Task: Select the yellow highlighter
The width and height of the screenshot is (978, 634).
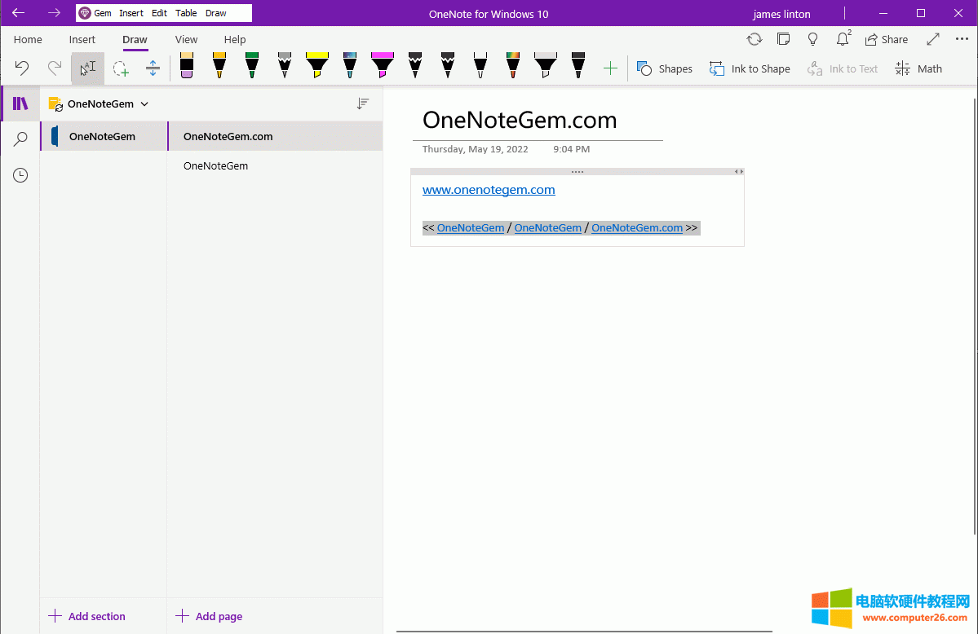Action: click(x=316, y=65)
